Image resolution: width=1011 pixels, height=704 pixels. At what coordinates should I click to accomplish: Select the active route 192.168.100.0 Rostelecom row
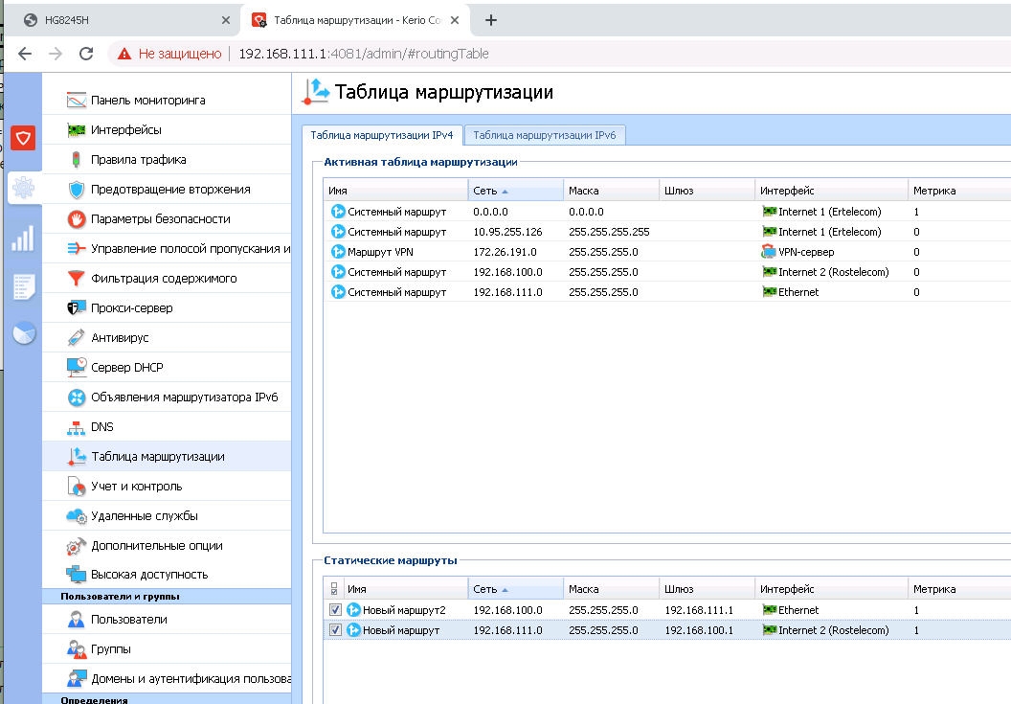point(666,272)
